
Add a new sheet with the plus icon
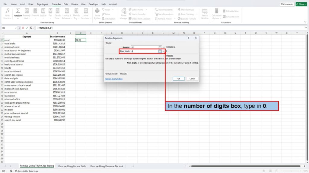[133, 166]
